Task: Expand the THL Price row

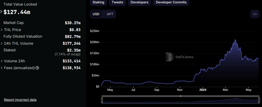Action: coord(1,30)
